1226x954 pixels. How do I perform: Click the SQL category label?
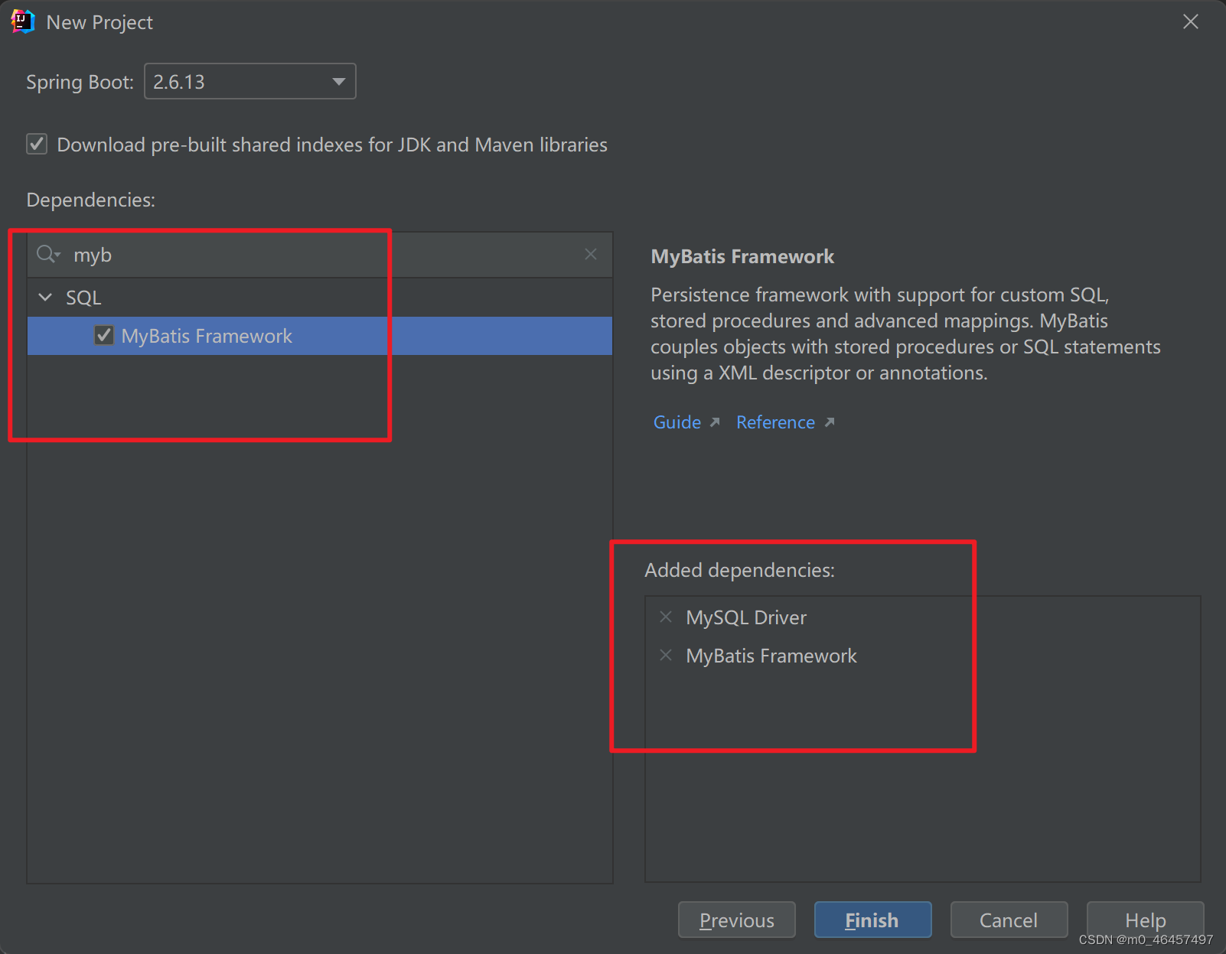[83, 298]
